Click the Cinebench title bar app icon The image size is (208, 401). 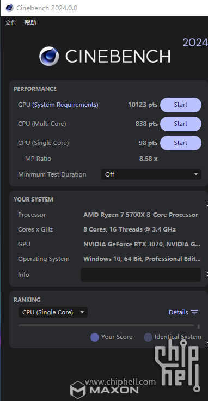pyautogui.click(x=9, y=8)
